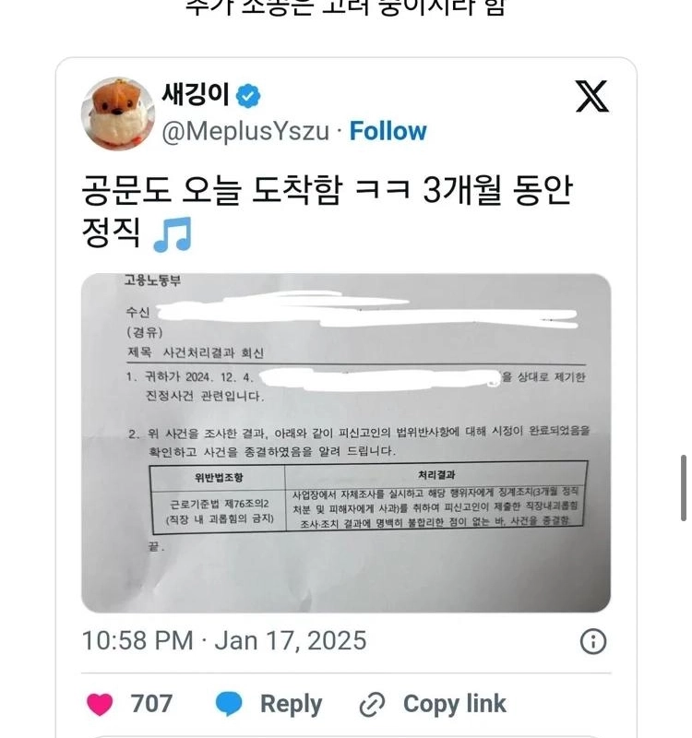This screenshot has height=738, width=692.
Task: Click the X logo on the tweet card
Action: click(x=592, y=96)
